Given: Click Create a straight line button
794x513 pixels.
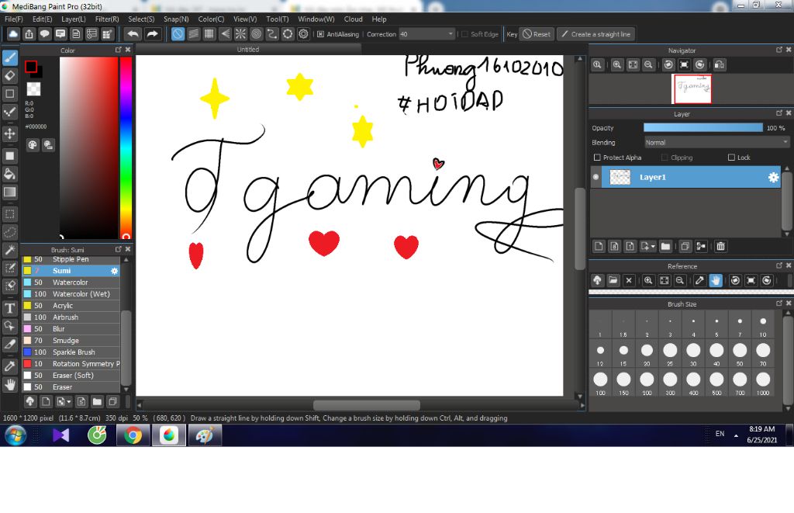Looking at the screenshot, I should click(x=596, y=34).
